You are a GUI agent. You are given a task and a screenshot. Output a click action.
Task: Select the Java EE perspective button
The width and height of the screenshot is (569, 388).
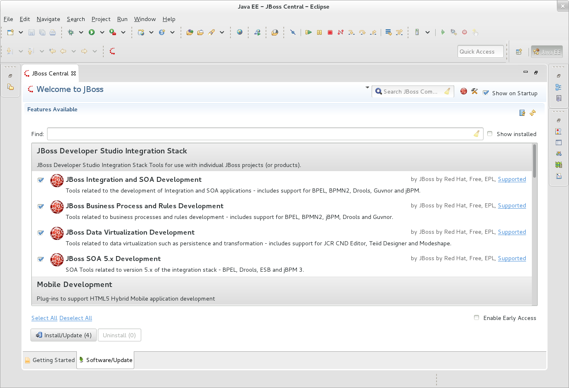click(547, 52)
